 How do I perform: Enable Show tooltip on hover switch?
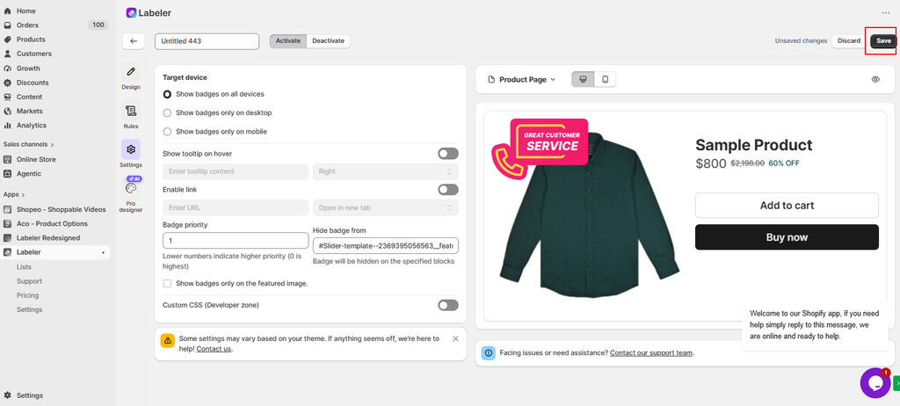pyautogui.click(x=448, y=153)
